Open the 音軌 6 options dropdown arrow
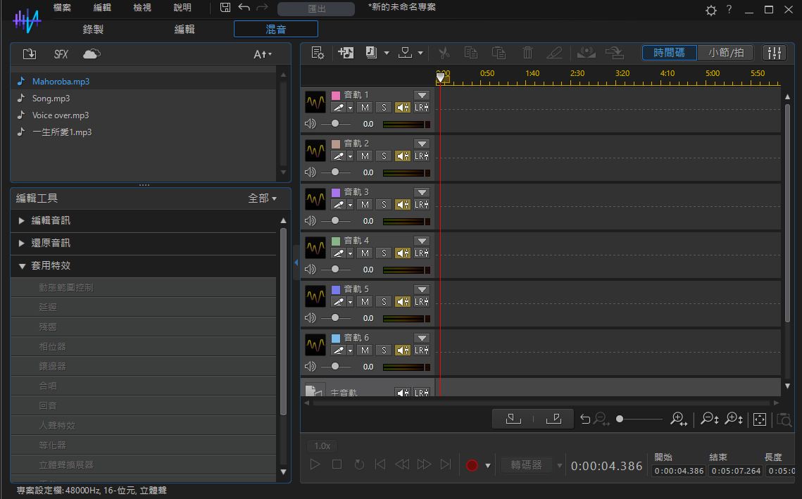 coord(422,338)
